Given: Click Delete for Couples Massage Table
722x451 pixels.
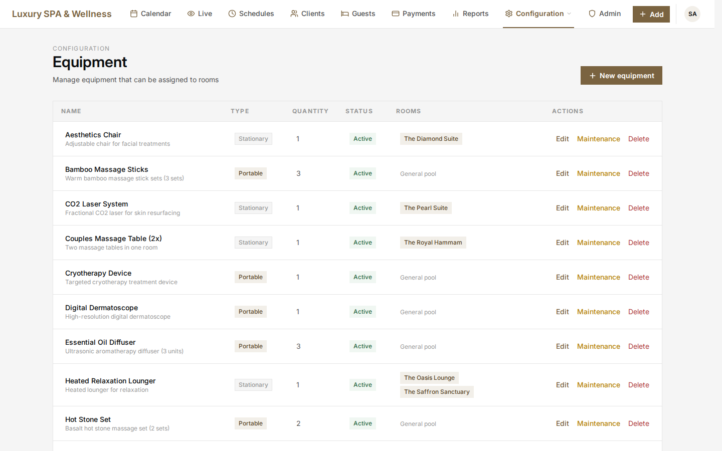Looking at the screenshot, I should (638, 242).
